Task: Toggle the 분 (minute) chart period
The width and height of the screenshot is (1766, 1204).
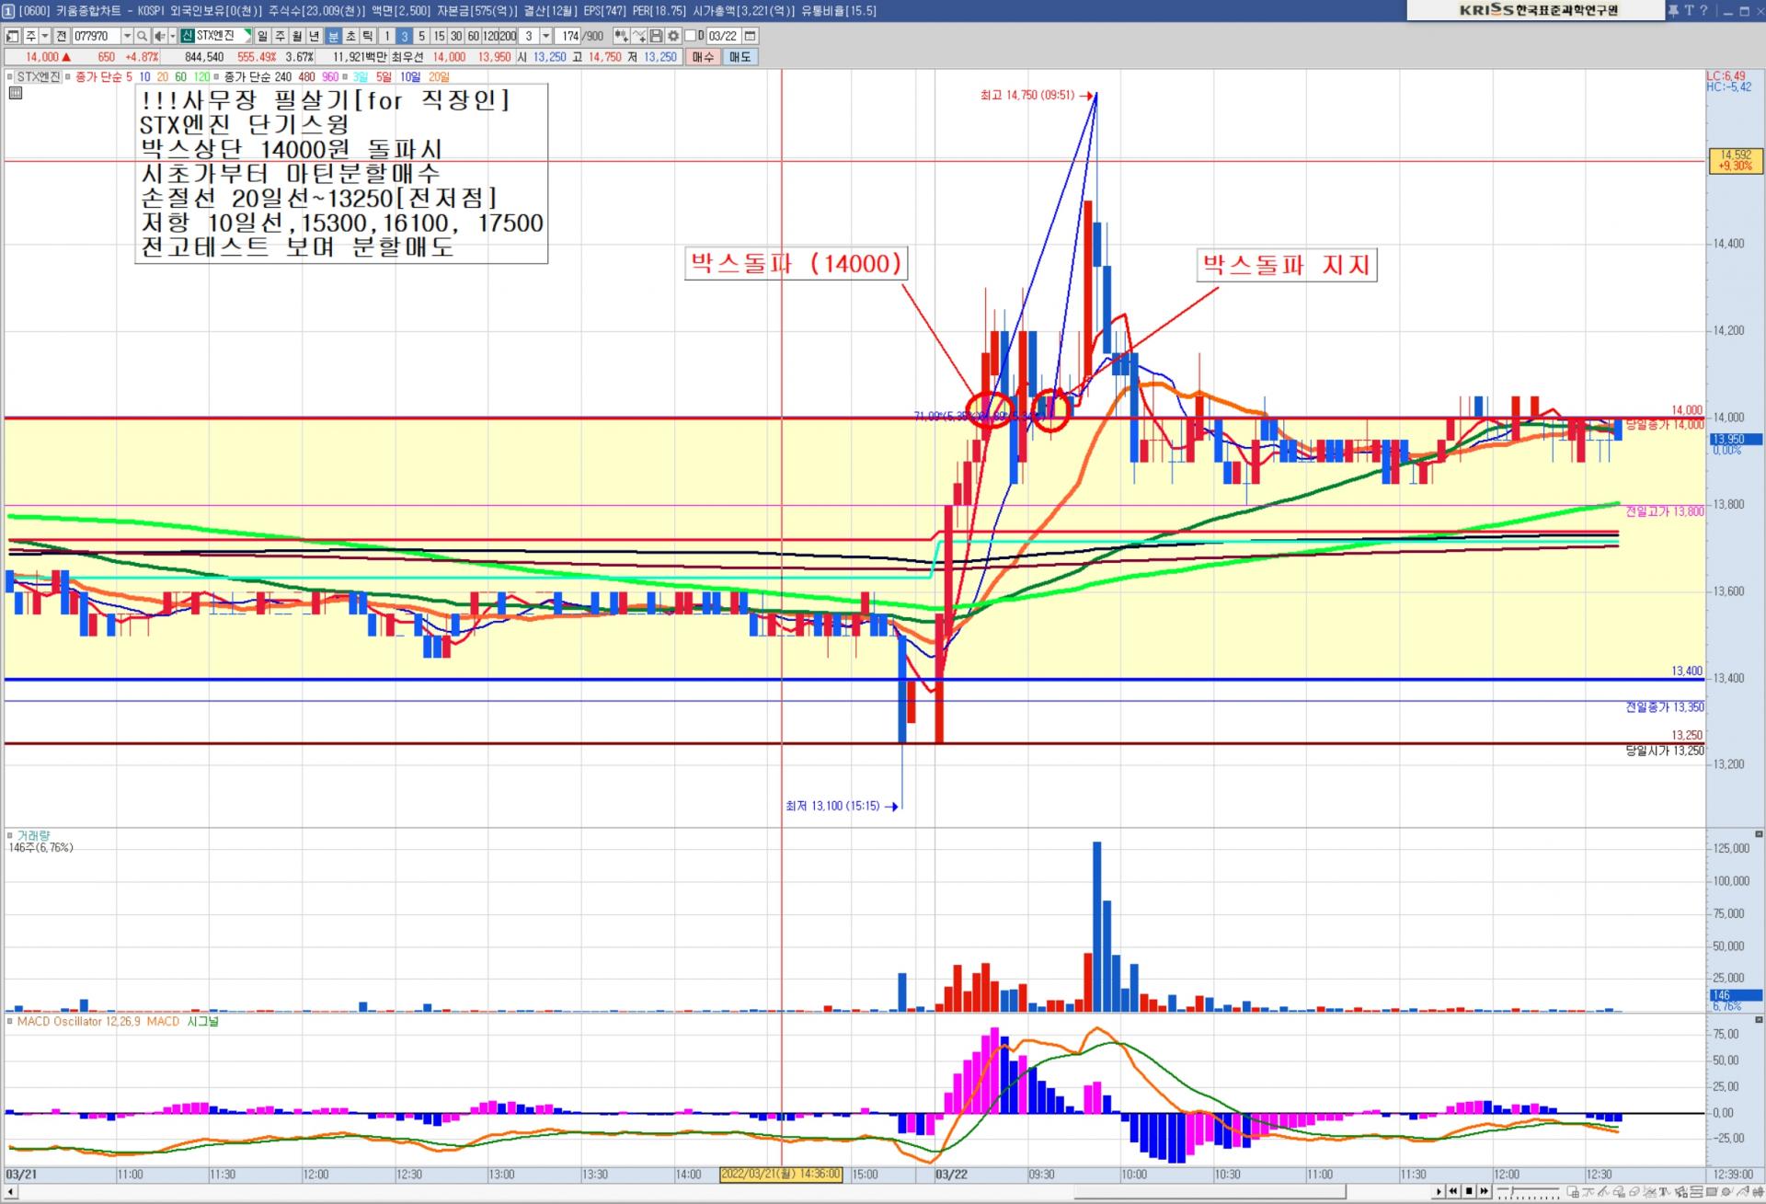Action: pos(333,36)
